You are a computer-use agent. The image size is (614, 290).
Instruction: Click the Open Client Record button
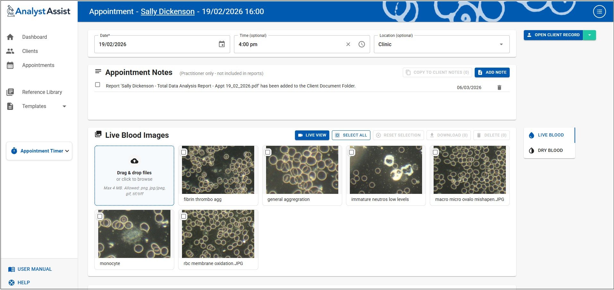[x=553, y=35]
